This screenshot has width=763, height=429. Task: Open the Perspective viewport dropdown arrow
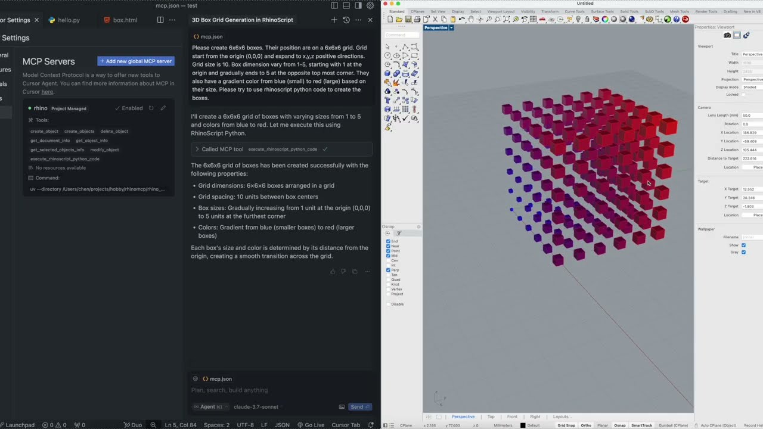451,27
